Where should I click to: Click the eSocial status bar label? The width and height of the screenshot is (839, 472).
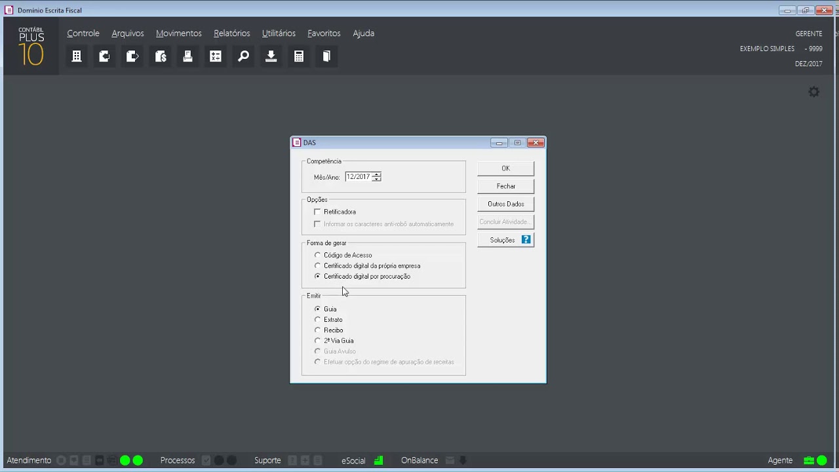click(x=353, y=460)
